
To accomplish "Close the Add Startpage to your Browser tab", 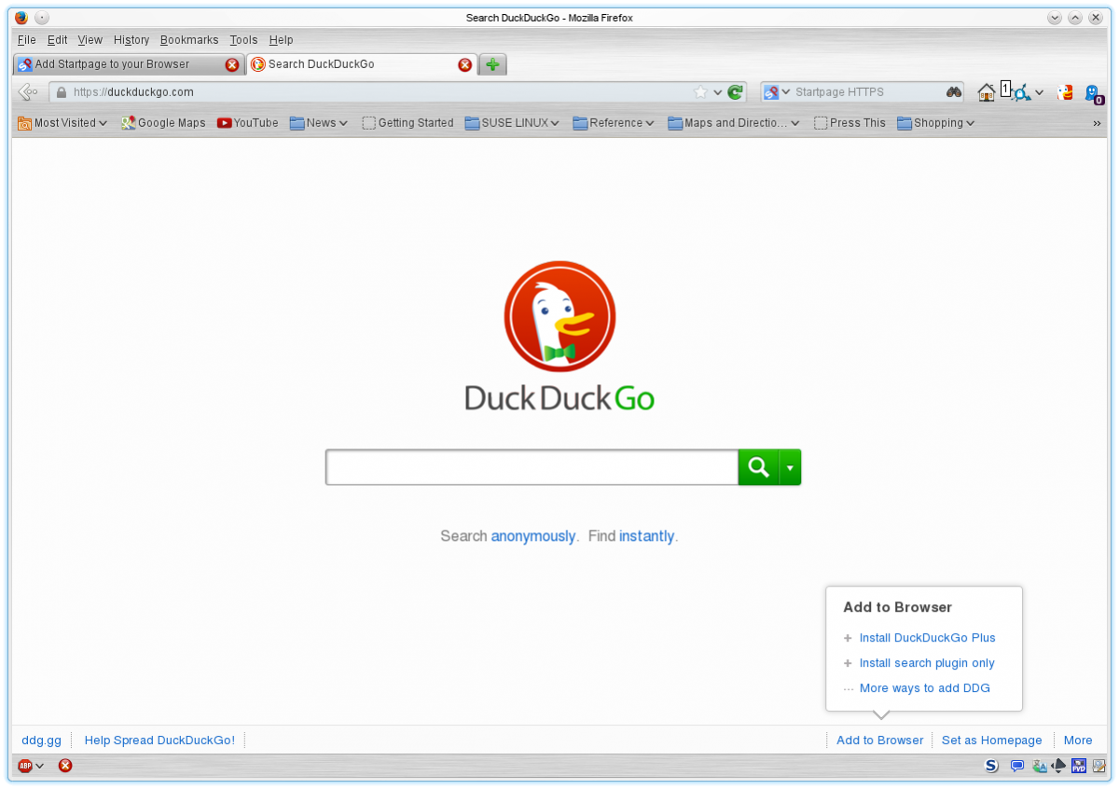I will (232, 64).
